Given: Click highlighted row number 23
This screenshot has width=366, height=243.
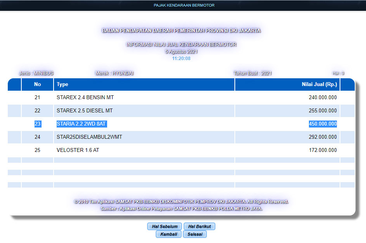Looking at the screenshot, I should coord(38,124).
